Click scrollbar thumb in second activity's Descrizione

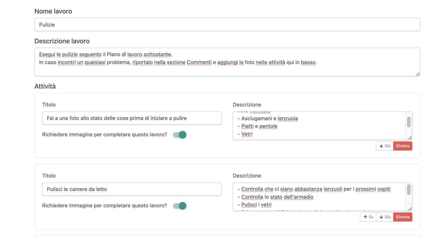tap(409, 190)
